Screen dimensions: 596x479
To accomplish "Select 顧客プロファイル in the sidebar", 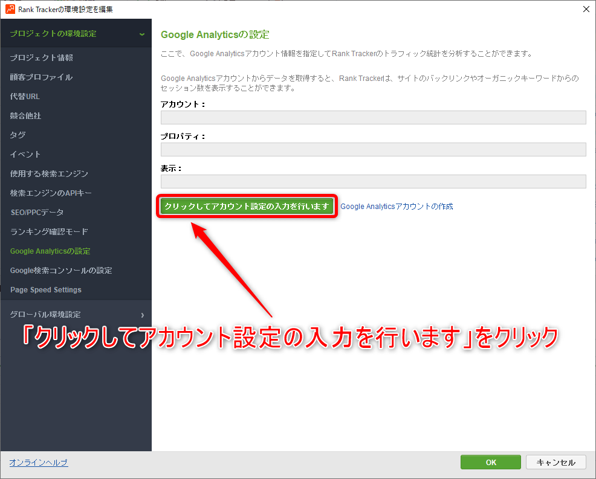I will (41, 77).
